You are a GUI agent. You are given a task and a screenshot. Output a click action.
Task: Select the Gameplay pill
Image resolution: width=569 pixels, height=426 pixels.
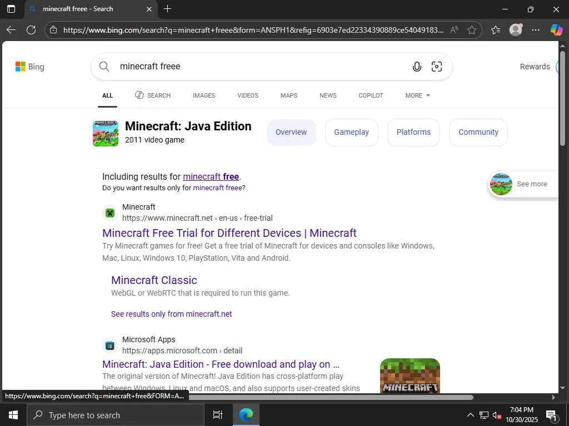(x=352, y=132)
